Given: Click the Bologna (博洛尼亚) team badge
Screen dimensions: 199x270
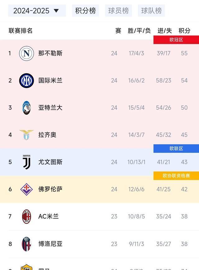Looking at the screenshot, I should pos(26,244).
